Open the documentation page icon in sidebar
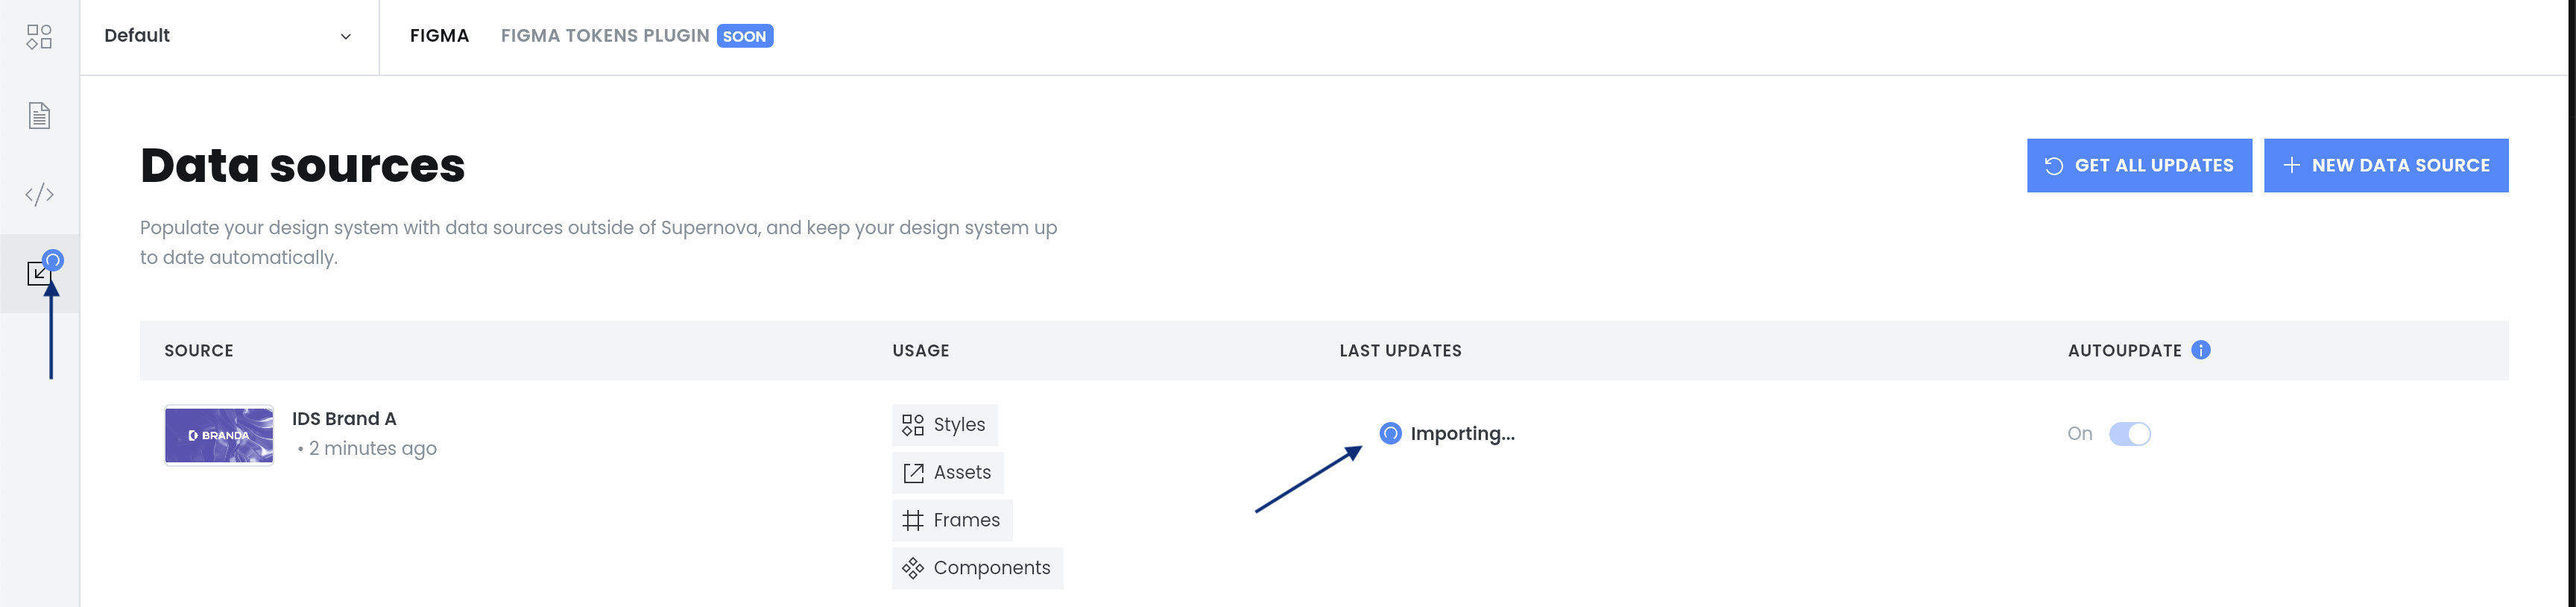This screenshot has height=607, width=2576. point(39,116)
